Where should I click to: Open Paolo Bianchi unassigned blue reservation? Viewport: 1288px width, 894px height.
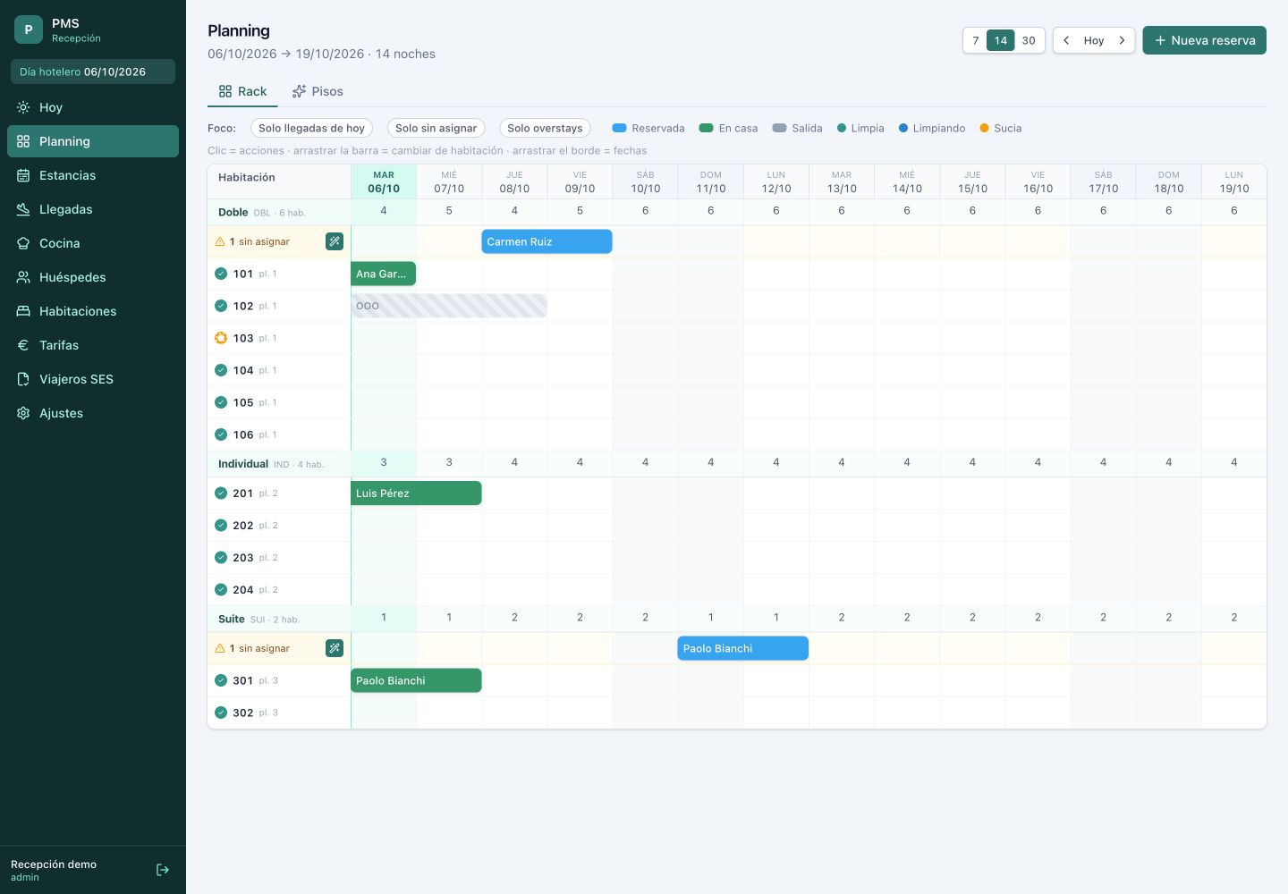pos(742,648)
